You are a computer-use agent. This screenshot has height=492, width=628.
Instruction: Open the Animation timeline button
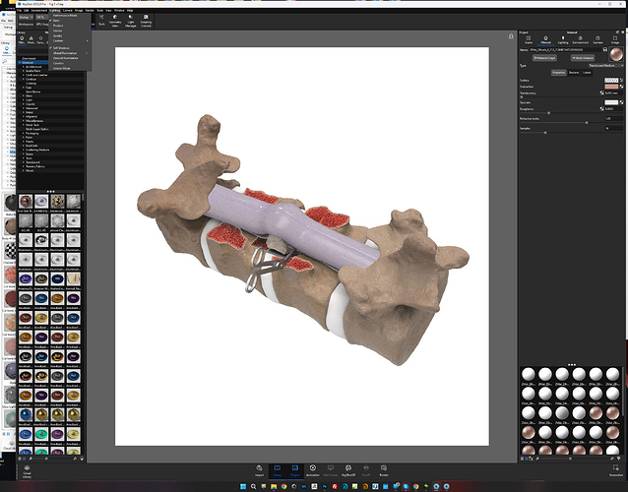(x=313, y=470)
